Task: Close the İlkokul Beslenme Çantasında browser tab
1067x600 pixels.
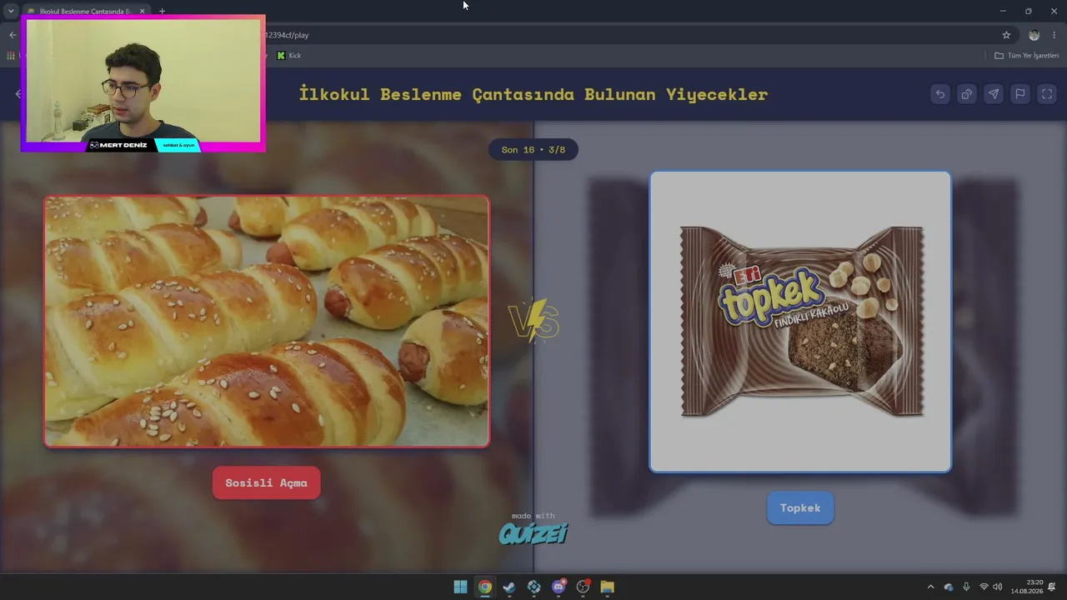Action: [x=143, y=11]
